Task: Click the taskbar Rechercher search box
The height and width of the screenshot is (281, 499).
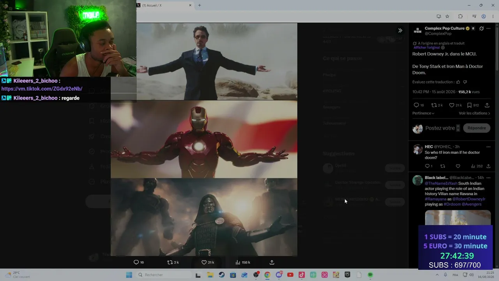Action: click(x=164, y=275)
